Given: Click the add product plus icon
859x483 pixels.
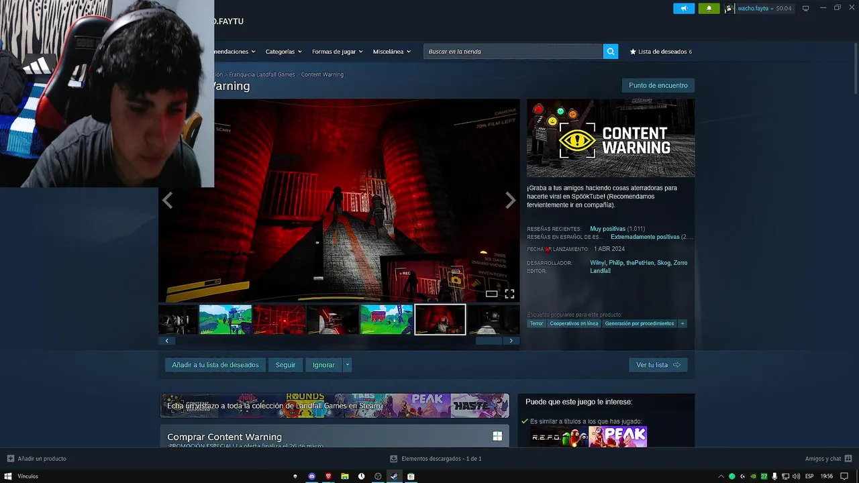Looking at the screenshot, I should [10, 459].
